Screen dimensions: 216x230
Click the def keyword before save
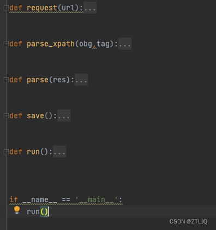pos(16,116)
